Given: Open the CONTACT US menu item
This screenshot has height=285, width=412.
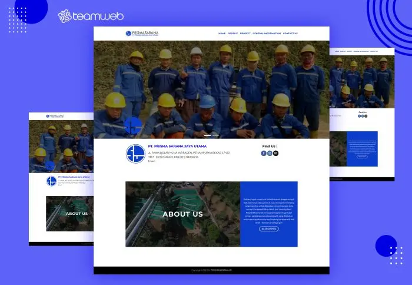Looking at the screenshot, I should [290, 34].
